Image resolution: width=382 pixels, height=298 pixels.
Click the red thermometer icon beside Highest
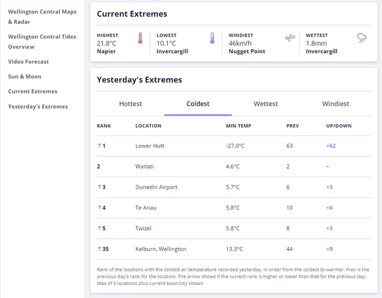click(x=140, y=38)
